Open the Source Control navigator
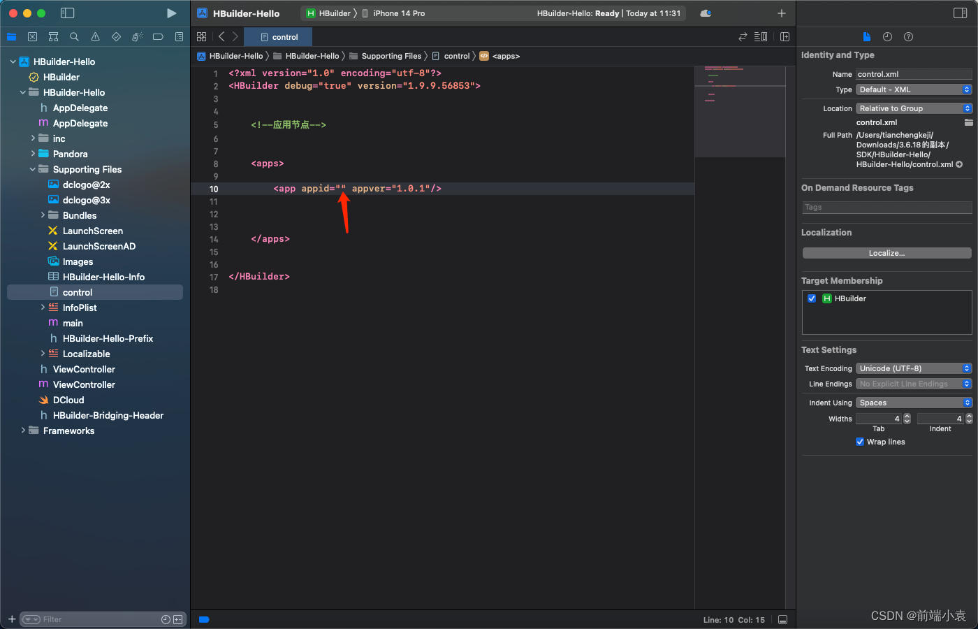This screenshot has width=978, height=629. point(32,37)
